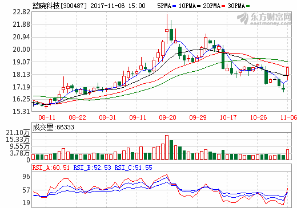
Task: Click the 10PMA legend label
Action: pos(187,6)
